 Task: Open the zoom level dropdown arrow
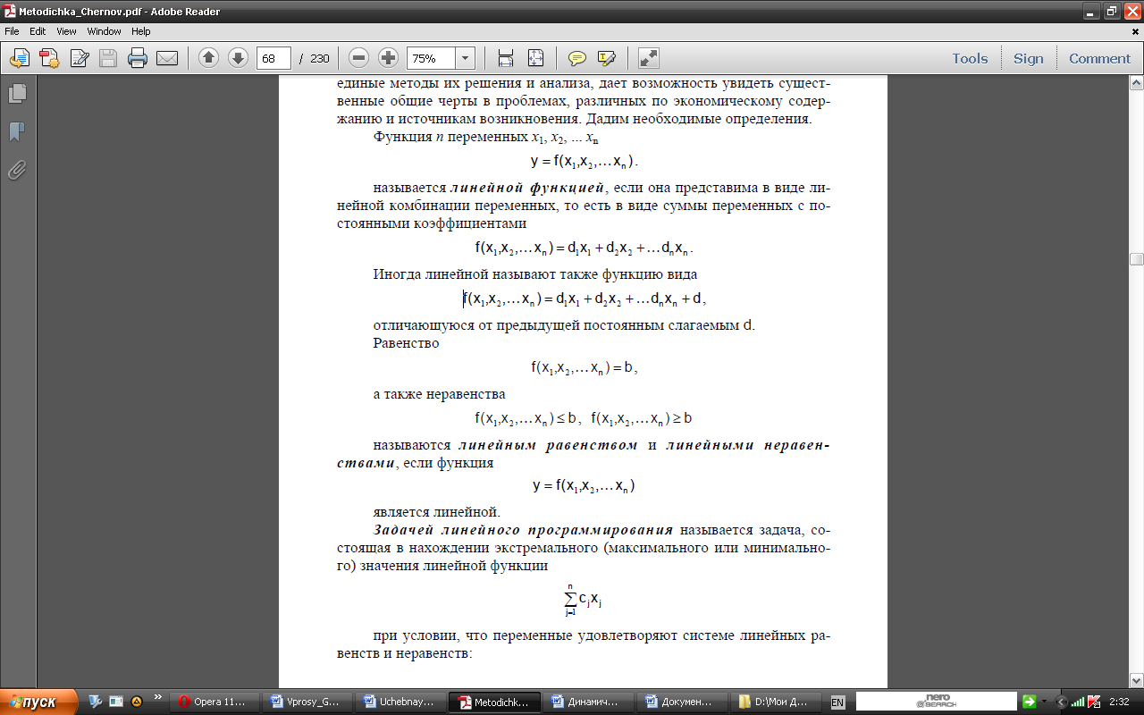coord(466,58)
